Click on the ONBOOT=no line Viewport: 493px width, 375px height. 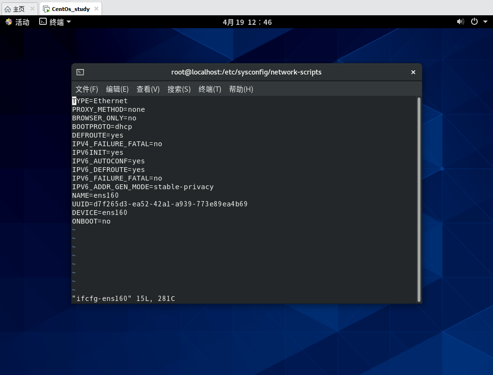pos(91,221)
